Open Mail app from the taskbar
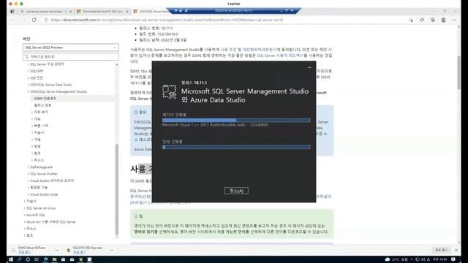The image size is (468, 263). [x=72, y=259]
